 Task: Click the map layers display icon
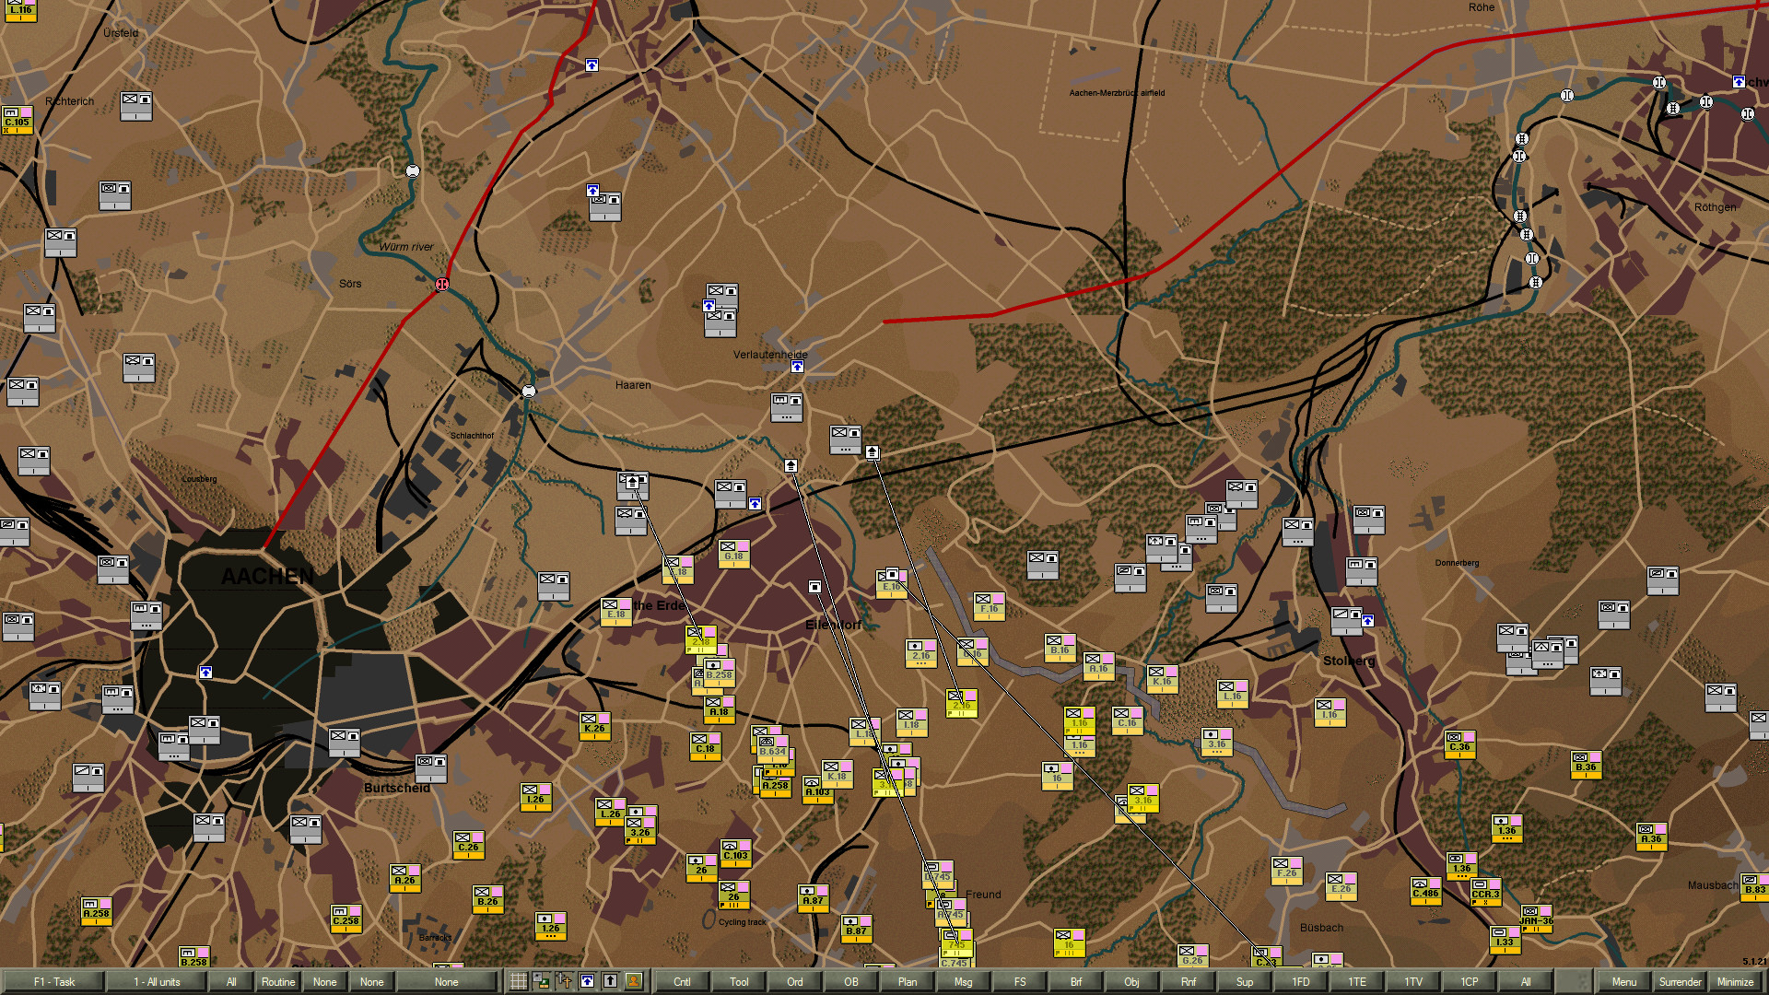(x=540, y=982)
